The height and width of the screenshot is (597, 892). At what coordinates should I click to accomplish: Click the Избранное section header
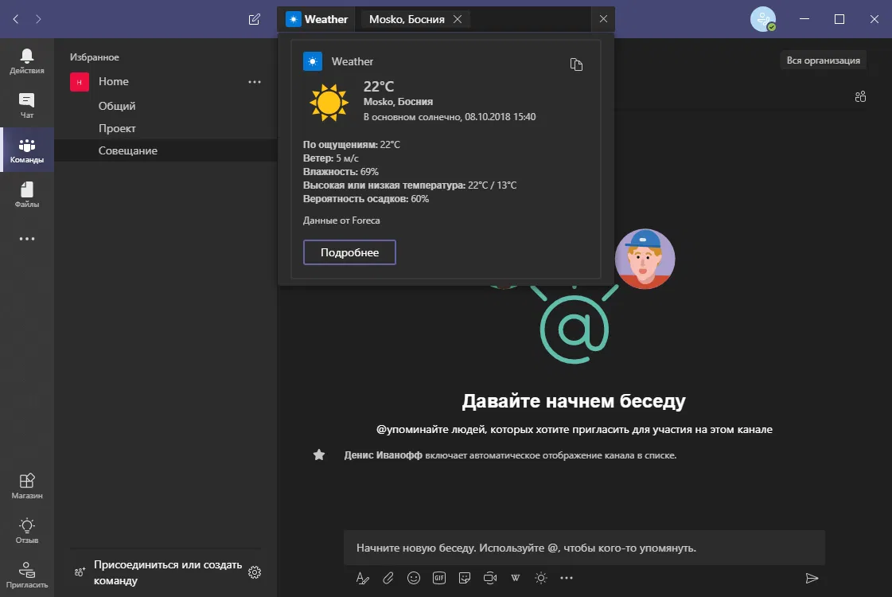pyautogui.click(x=95, y=57)
